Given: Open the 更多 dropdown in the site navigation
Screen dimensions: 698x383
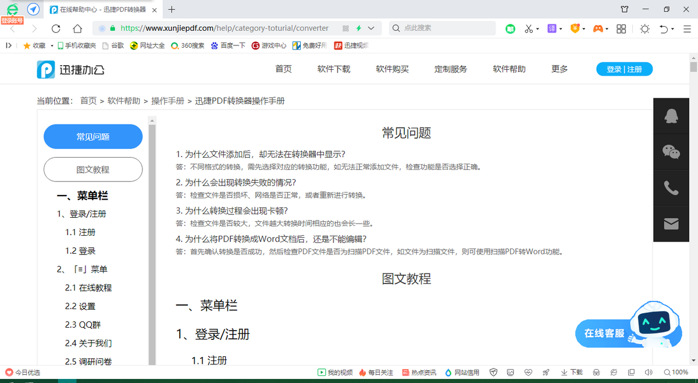Looking at the screenshot, I should click(x=559, y=69).
